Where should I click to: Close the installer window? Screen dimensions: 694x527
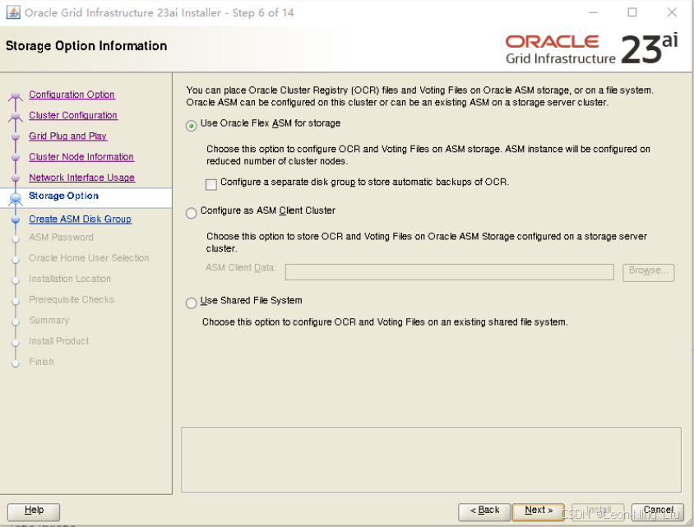coord(672,12)
